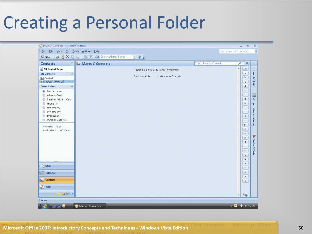Click the calendar icon in To-Do Bar
The width and height of the screenshot is (312, 234).
[x=254, y=95]
